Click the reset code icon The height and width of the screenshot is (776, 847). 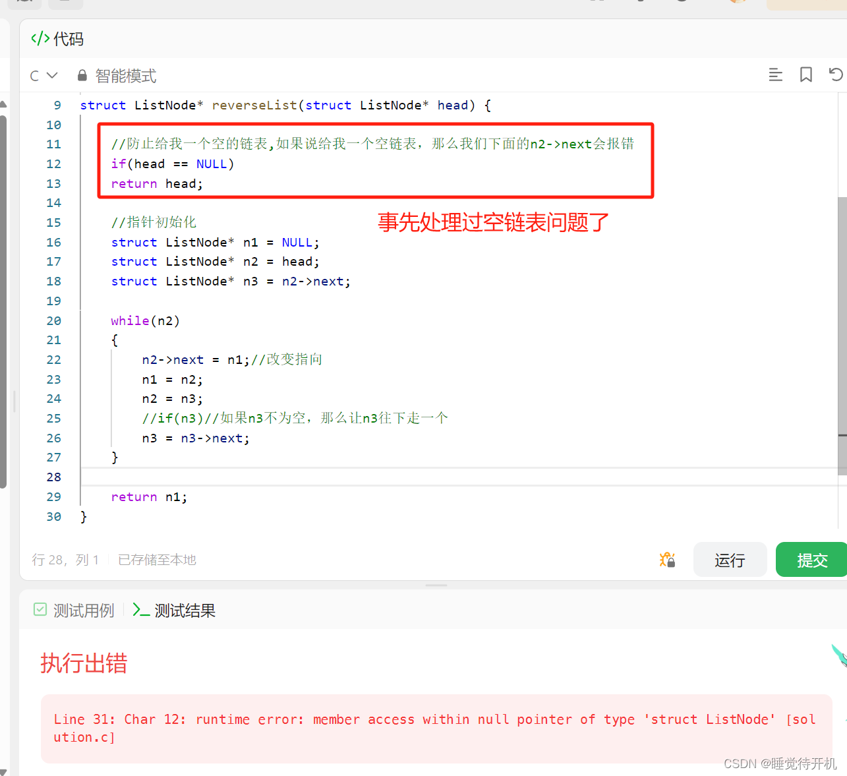[834, 74]
